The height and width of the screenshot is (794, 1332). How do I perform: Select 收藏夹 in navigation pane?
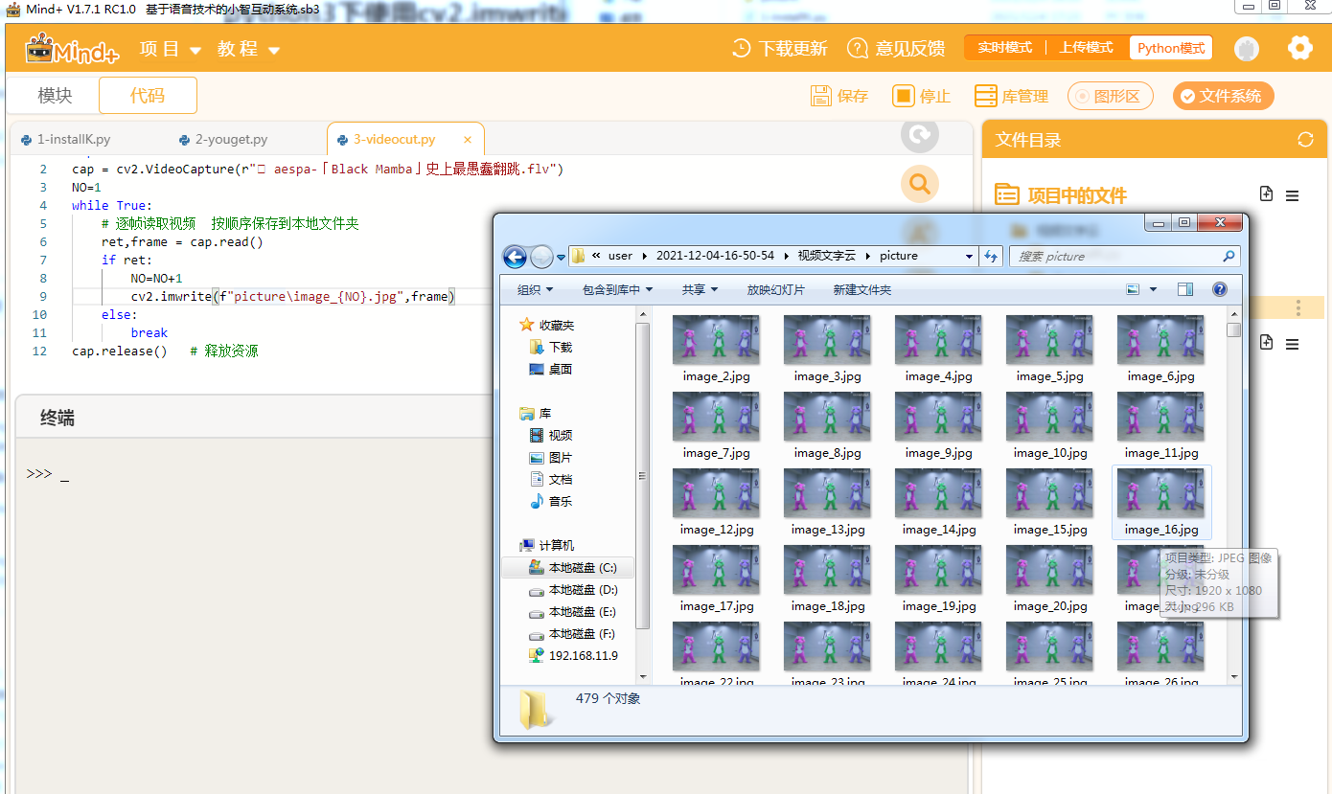tap(546, 325)
